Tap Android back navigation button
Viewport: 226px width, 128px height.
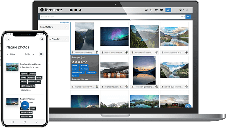pyautogui.click(x=37, y=122)
